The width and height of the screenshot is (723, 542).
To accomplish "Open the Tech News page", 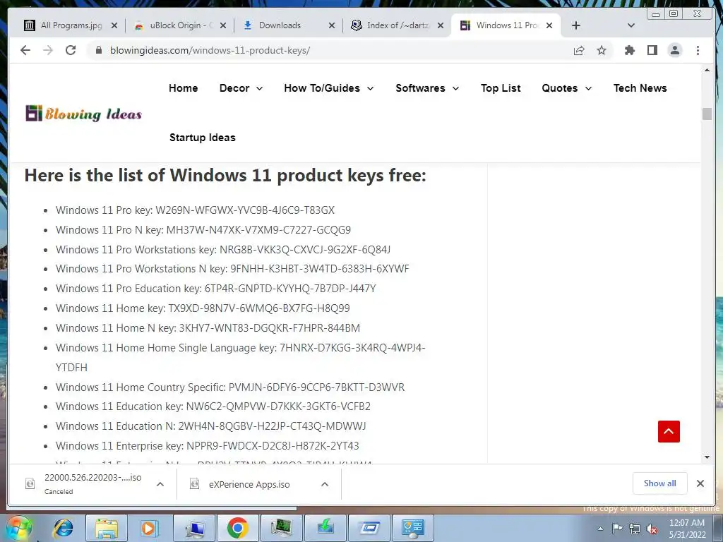I will pyautogui.click(x=640, y=88).
